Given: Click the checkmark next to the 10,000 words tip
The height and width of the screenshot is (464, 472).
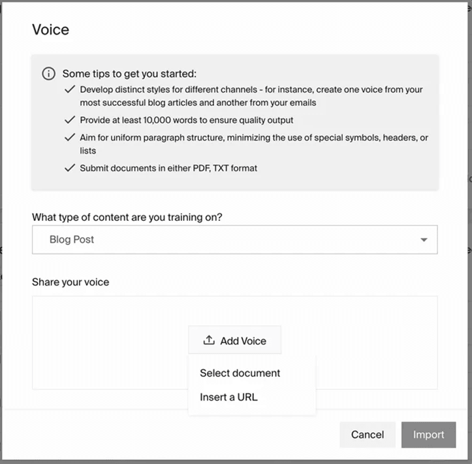Looking at the screenshot, I should pos(70,120).
